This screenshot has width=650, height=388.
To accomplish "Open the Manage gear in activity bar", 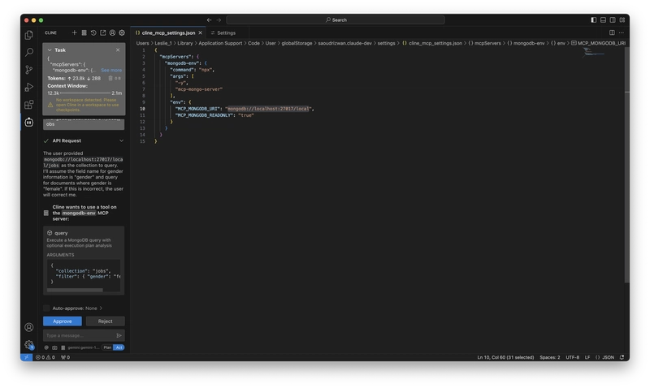I will tap(29, 344).
